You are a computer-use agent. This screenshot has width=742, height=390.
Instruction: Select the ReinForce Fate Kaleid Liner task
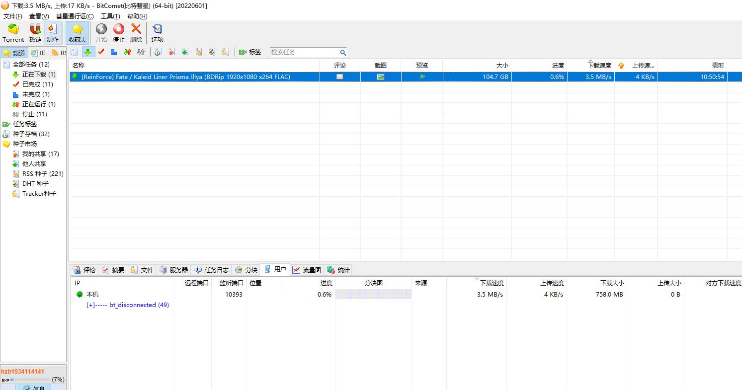click(405, 77)
